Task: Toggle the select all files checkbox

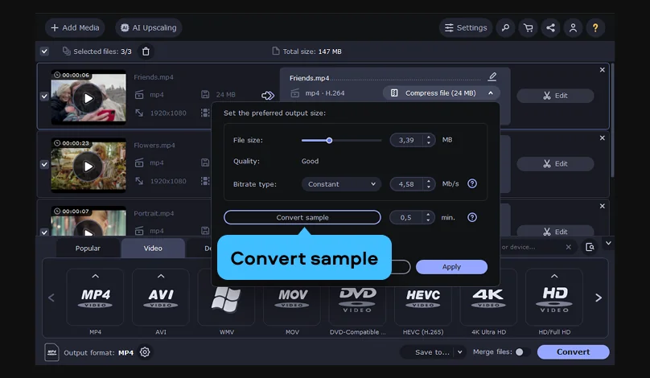Action: click(x=44, y=51)
